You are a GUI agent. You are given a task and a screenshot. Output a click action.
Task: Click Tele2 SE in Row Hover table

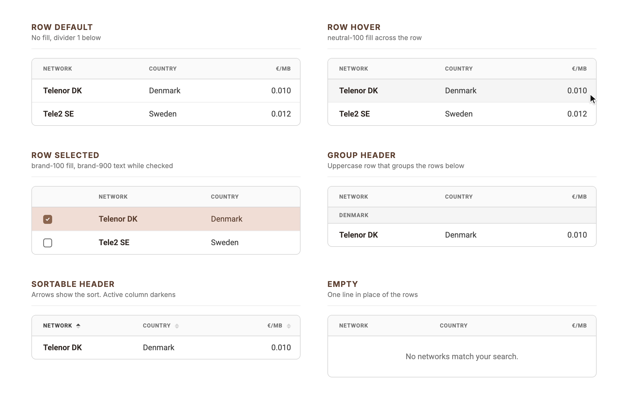click(354, 114)
